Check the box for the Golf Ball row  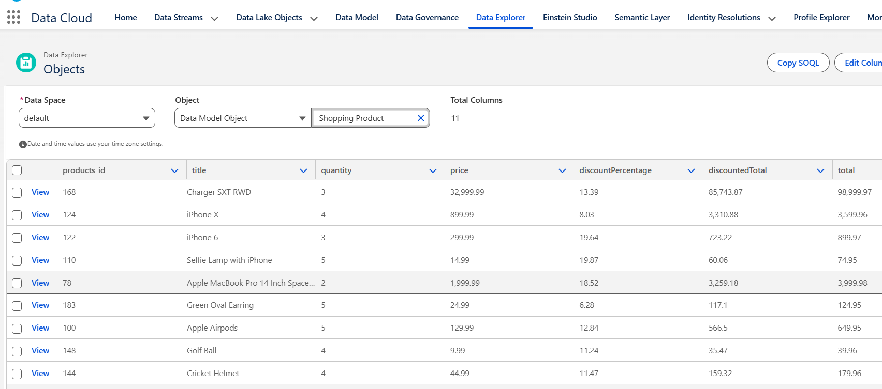tap(17, 351)
